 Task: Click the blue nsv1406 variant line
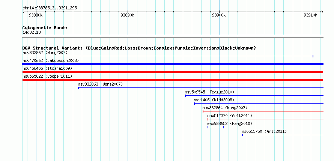(x=259, y=104)
